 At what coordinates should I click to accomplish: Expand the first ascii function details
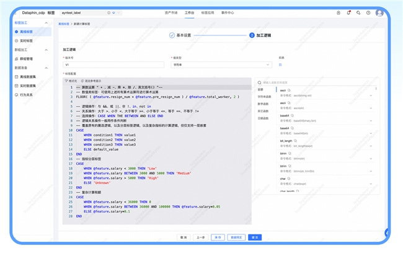click(371, 95)
